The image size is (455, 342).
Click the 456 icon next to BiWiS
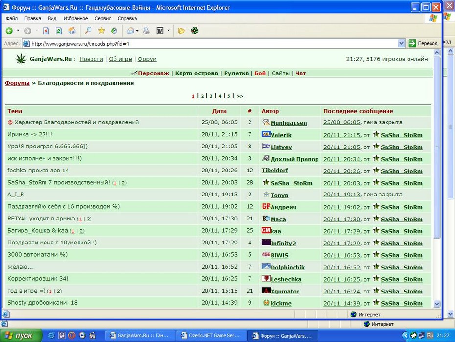(x=266, y=254)
